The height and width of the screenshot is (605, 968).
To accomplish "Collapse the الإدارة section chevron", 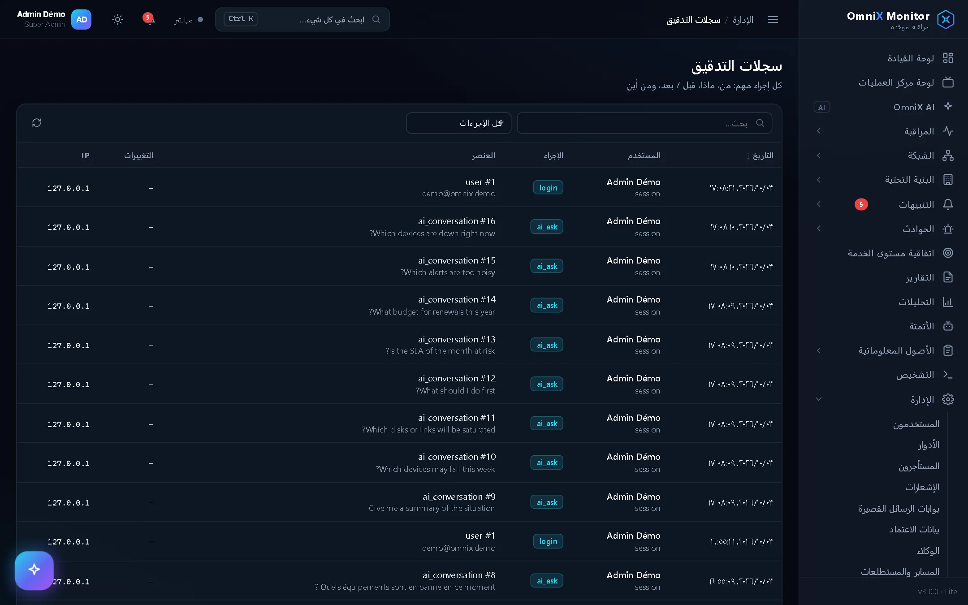I will (819, 399).
